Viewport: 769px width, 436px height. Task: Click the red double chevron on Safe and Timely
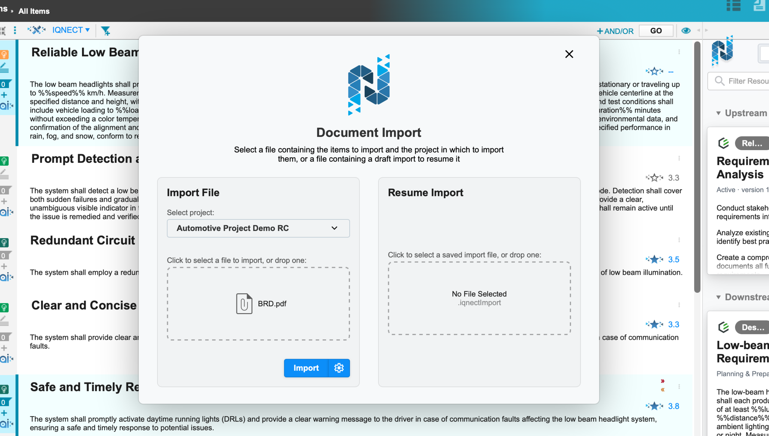[x=662, y=381]
